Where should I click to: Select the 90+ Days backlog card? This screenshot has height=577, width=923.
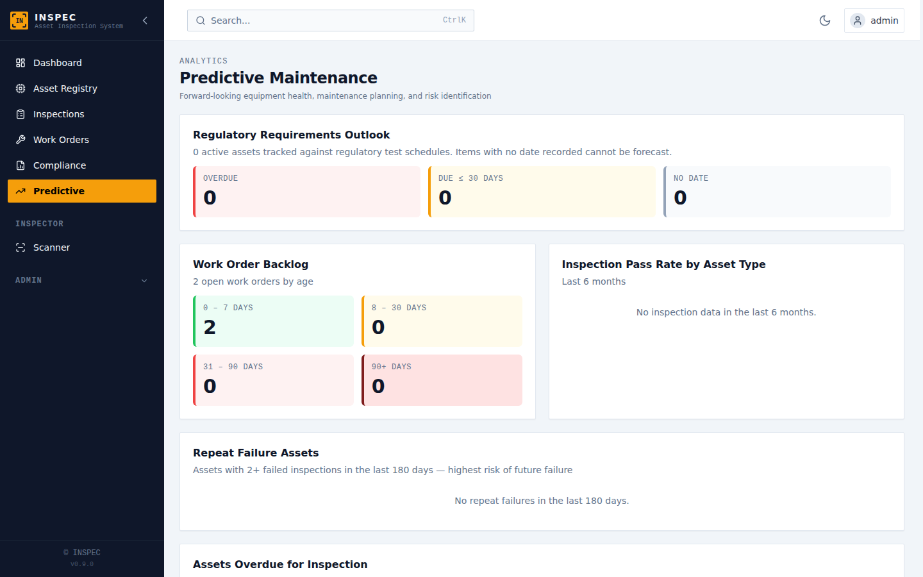click(x=442, y=380)
